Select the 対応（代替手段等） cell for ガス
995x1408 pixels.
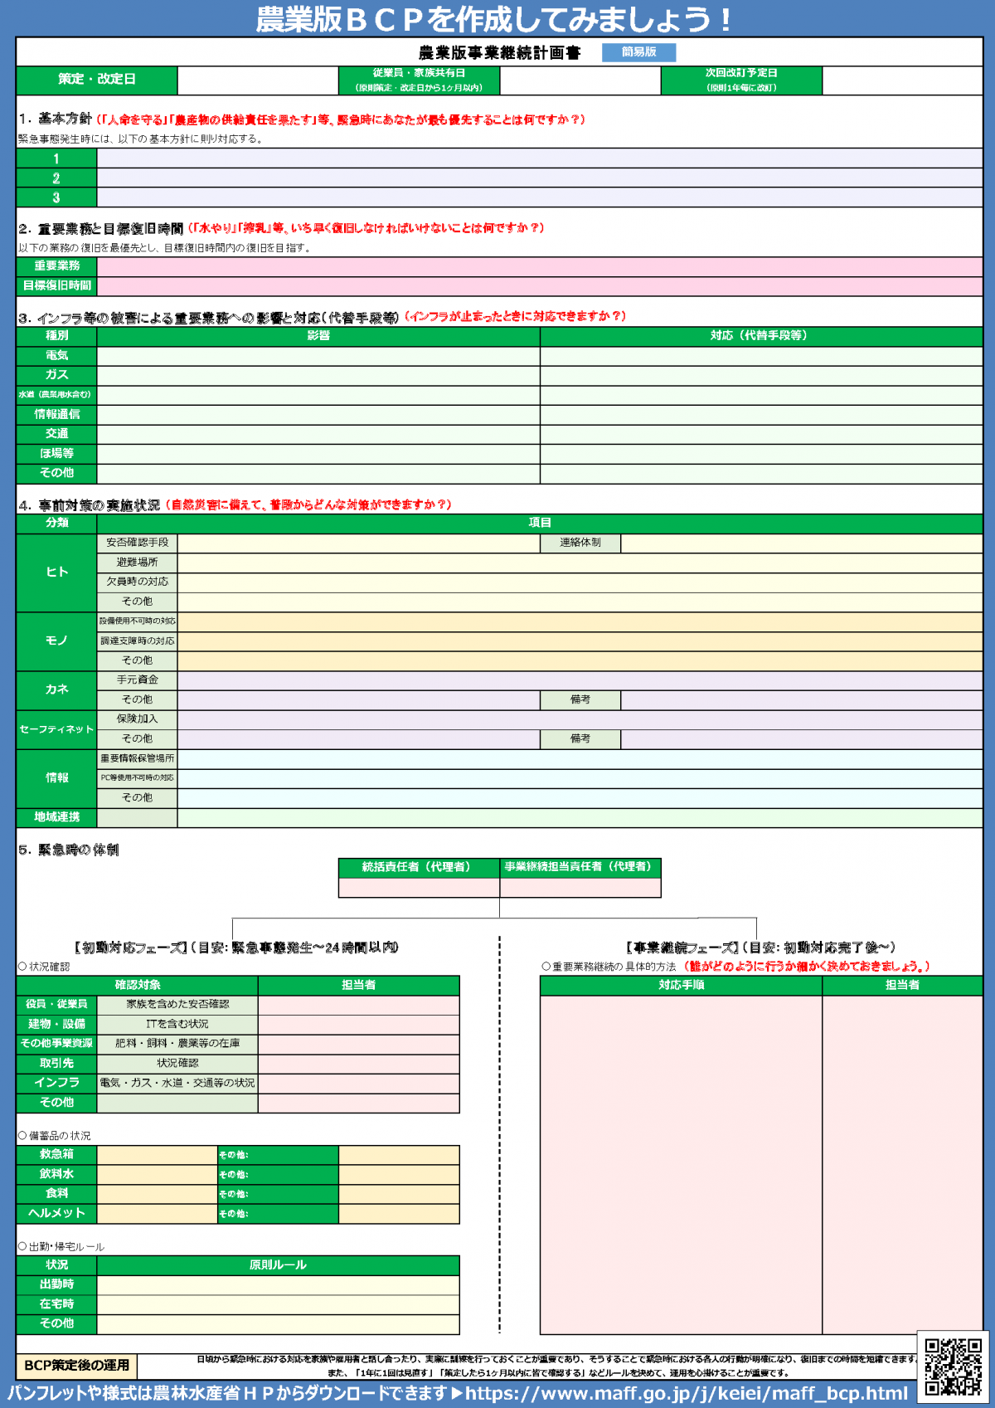coord(761,375)
